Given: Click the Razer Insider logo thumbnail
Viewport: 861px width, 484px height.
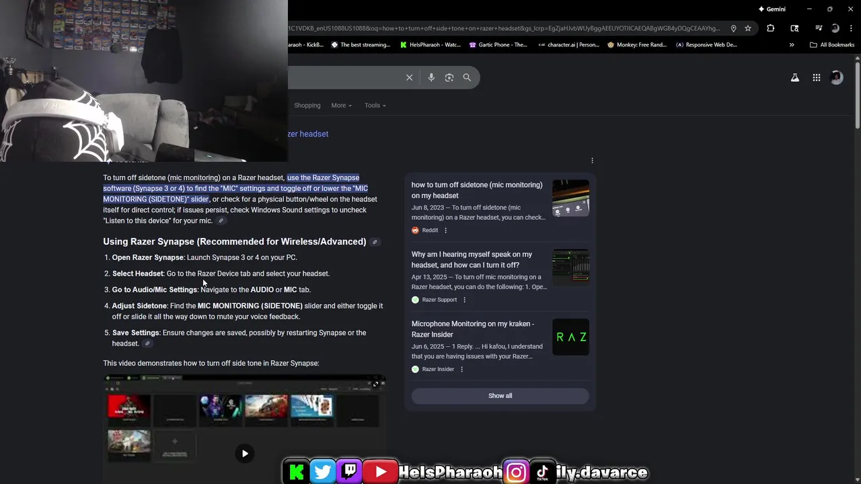Looking at the screenshot, I should (570, 337).
